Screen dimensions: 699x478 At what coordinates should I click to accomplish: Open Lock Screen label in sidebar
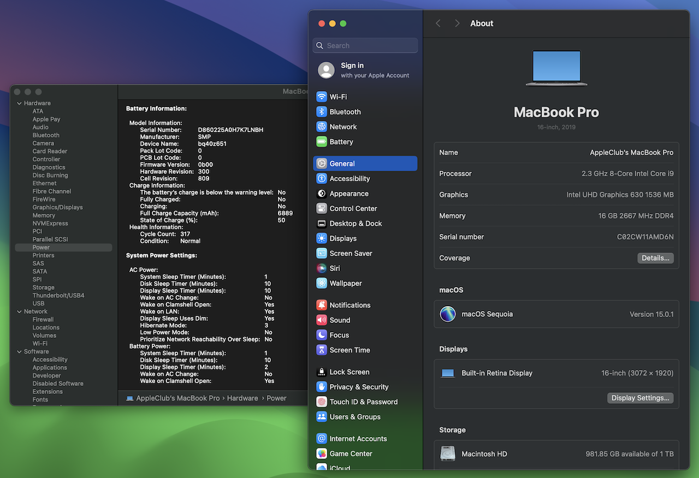[x=349, y=372]
